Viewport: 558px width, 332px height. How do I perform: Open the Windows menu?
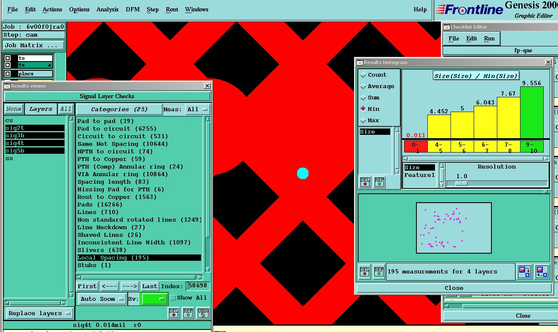click(x=197, y=9)
